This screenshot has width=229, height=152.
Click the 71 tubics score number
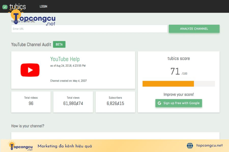pos(175,71)
